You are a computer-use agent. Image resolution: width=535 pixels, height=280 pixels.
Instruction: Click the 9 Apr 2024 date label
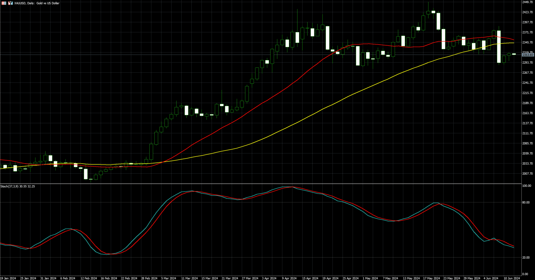click(289, 278)
